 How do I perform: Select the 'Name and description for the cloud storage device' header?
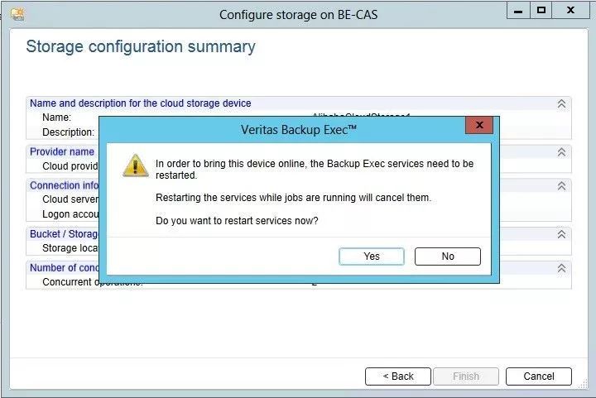pos(141,103)
